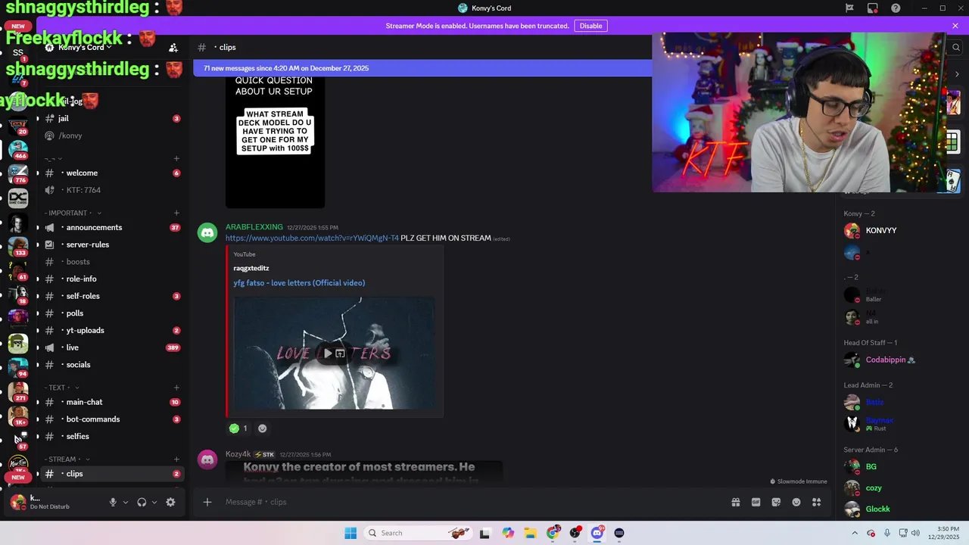Open Codabippin member profile

pyautogui.click(x=886, y=360)
